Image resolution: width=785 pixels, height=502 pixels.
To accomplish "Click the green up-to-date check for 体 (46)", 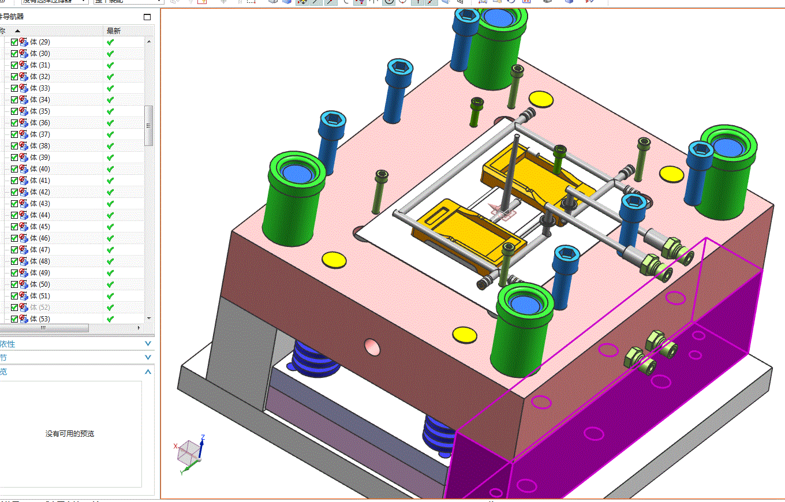I will [110, 238].
